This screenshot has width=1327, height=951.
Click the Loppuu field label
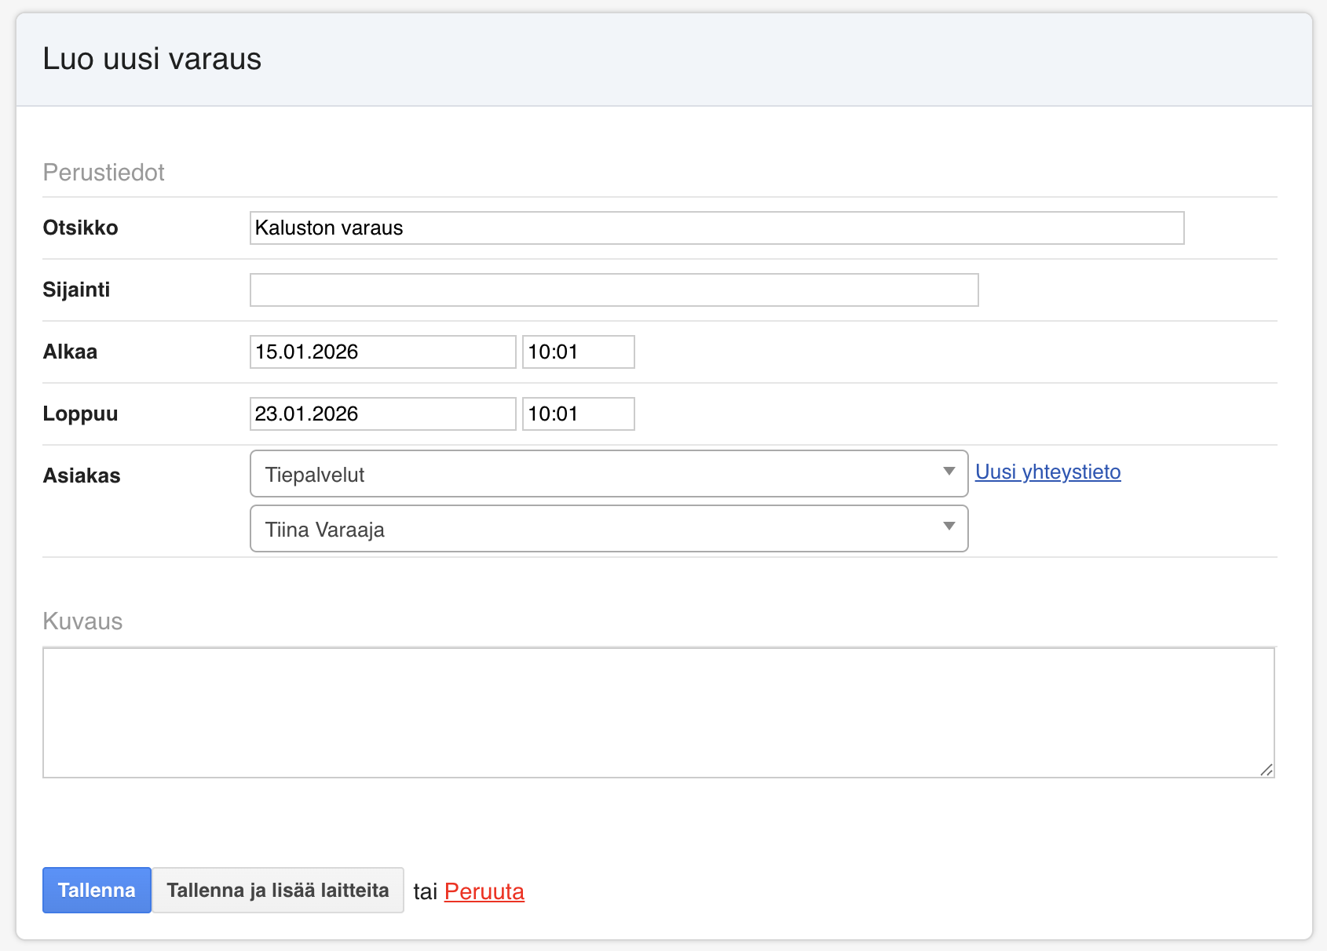[80, 414]
